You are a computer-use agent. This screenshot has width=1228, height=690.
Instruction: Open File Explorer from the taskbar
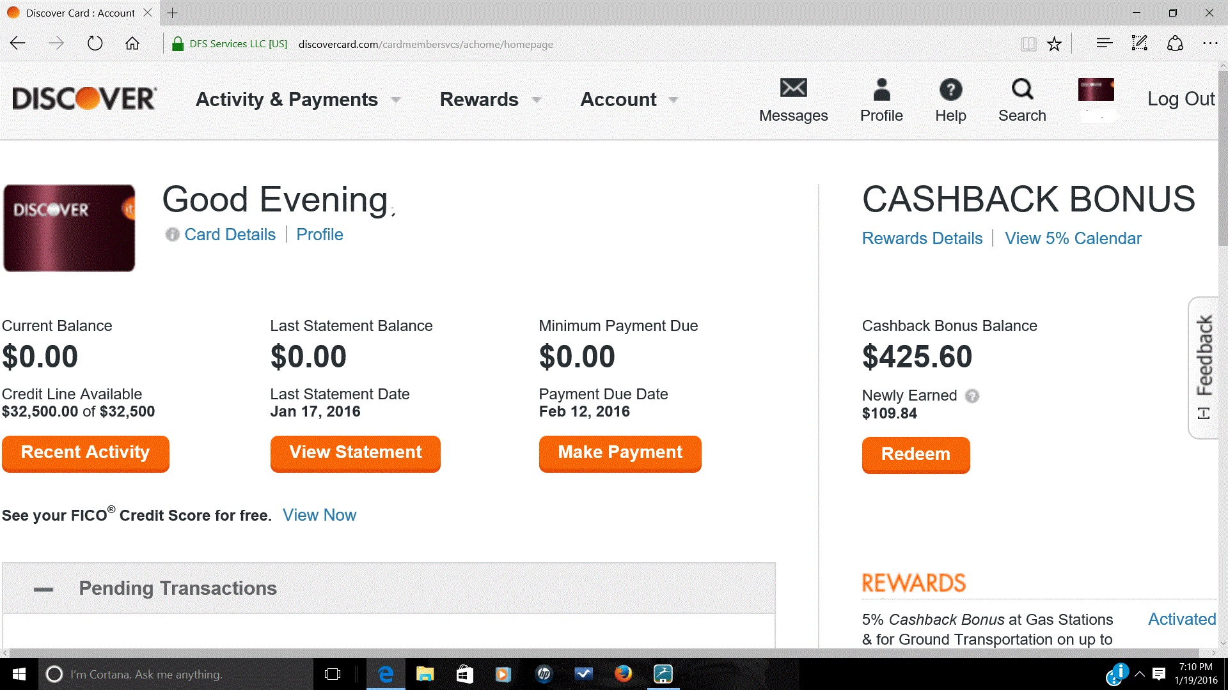[425, 674]
